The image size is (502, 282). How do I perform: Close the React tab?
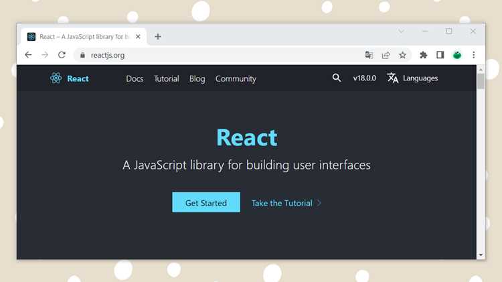[x=138, y=37]
